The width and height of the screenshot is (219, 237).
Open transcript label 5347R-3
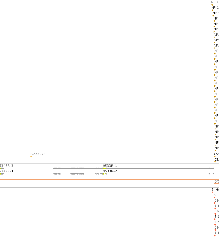click(x=6, y=166)
